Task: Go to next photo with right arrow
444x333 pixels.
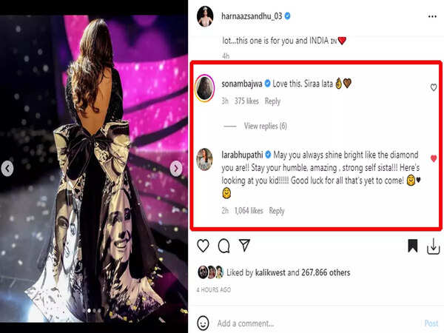Action: [x=176, y=169]
